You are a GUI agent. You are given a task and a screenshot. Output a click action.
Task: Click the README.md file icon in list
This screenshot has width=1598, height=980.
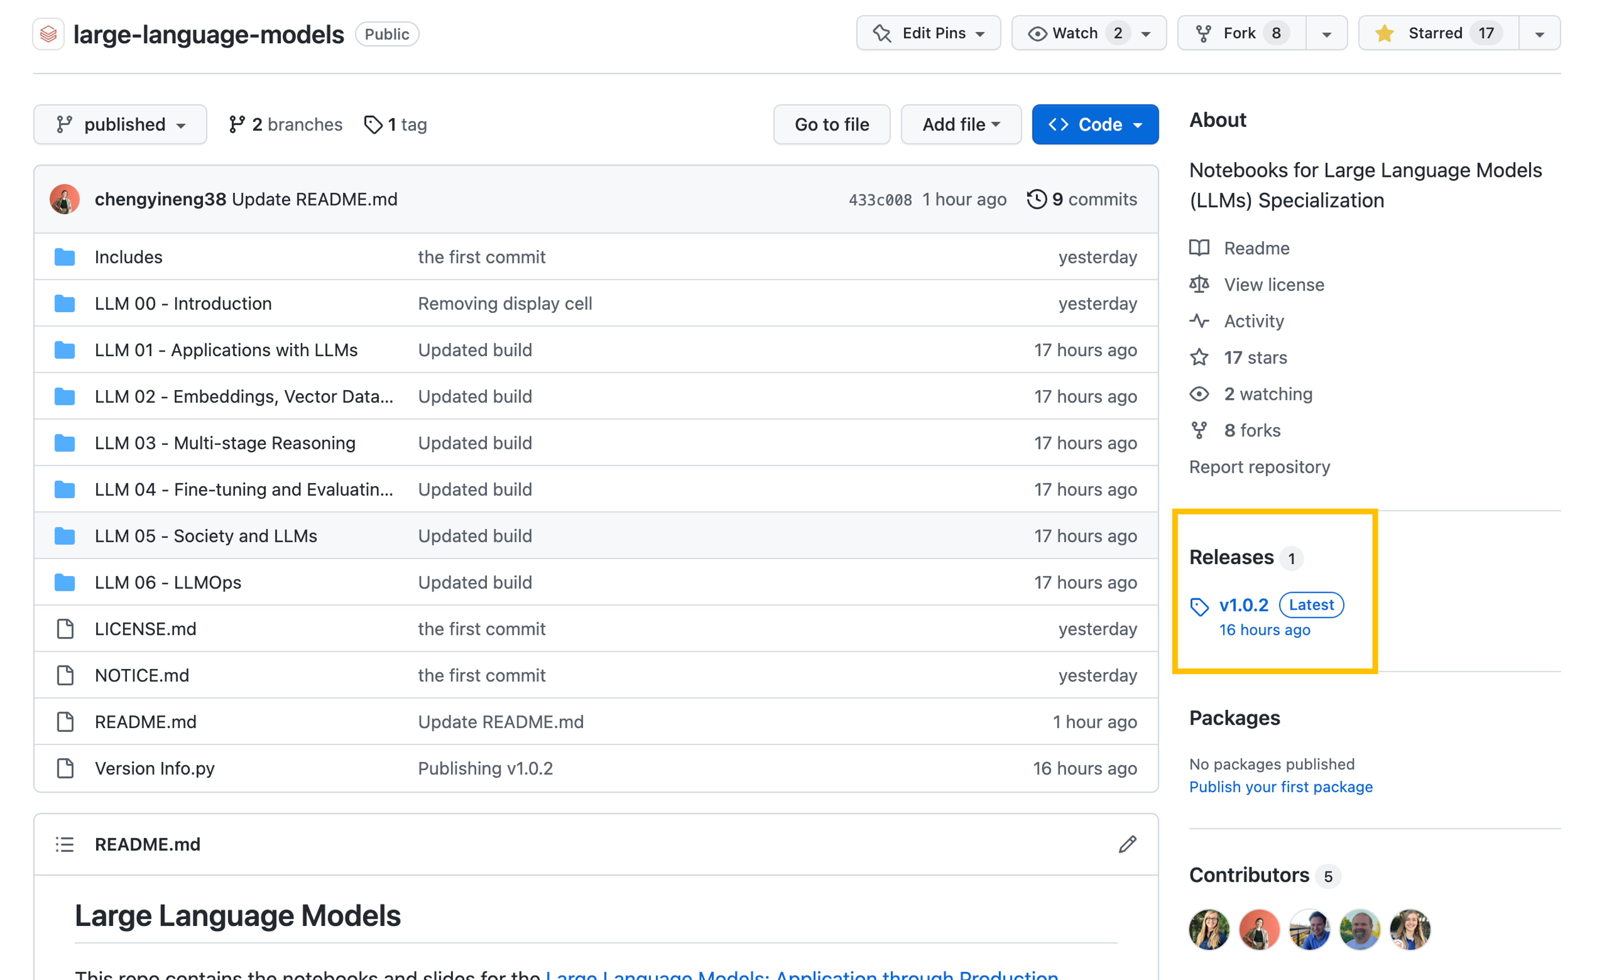pyautogui.click(x=65, y=722)
